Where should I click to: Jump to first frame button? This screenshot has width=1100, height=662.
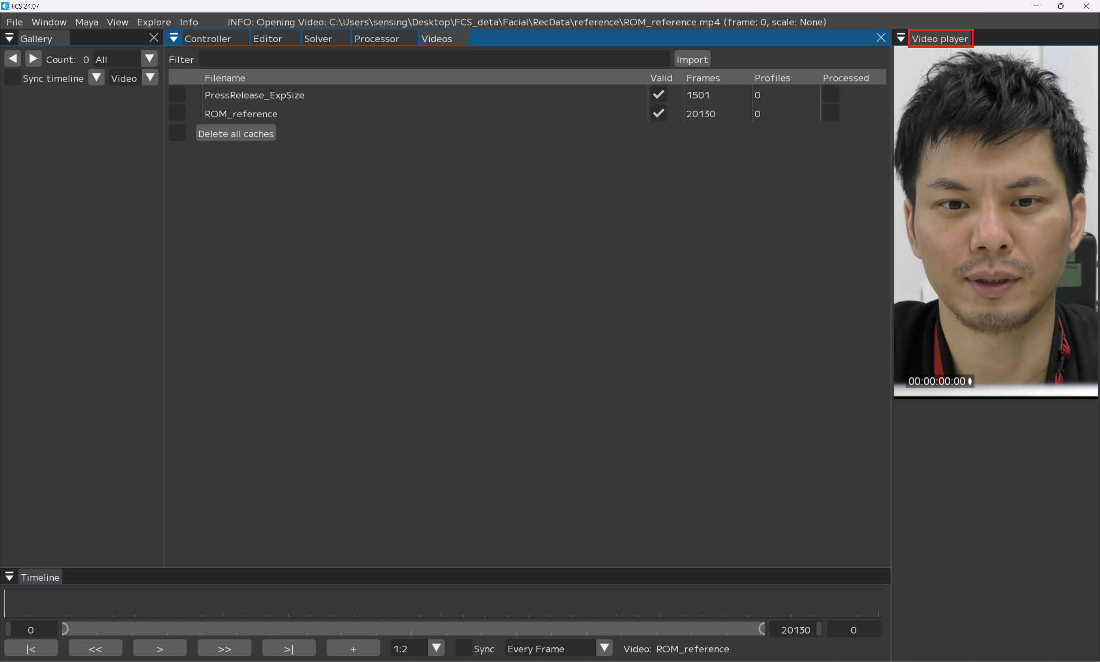[31, 648]
